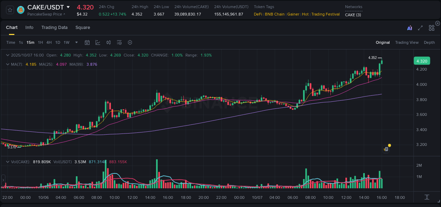Open the BNB Chain tag link
Image resolution: width=441 pixels, height=207 pixels.
coord(275,14)
